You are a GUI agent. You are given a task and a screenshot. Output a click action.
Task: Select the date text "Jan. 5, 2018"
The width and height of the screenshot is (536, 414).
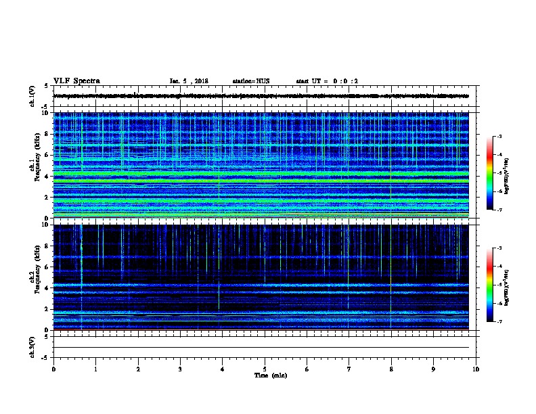189,81
